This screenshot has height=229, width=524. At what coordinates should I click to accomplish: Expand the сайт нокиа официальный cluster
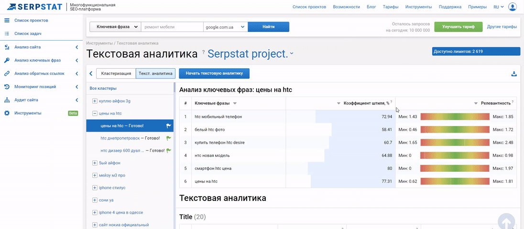(95, 225)
